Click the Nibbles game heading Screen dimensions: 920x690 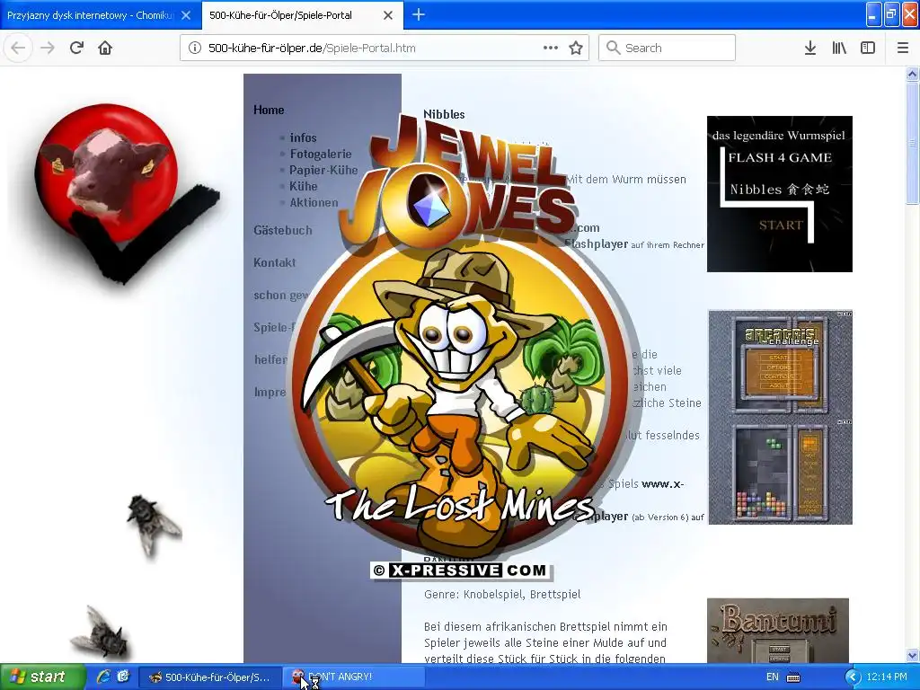444,114
